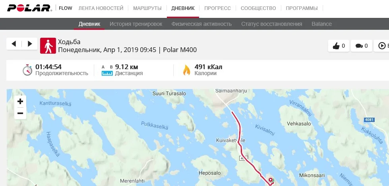This screenshot has width=389, height=186.
Task: Open Статус восстановления tab
Action: pyautogui.click(x=272, y=24)
